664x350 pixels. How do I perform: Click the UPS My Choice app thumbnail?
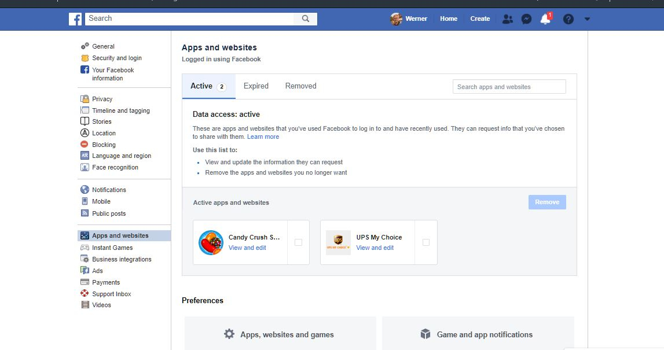pos(338,242)
